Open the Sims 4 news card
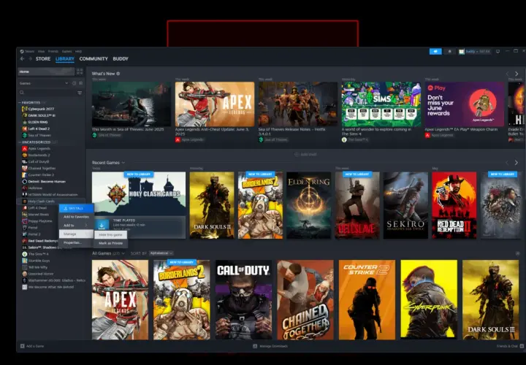526x365 pixels. (x=381, y=104)
